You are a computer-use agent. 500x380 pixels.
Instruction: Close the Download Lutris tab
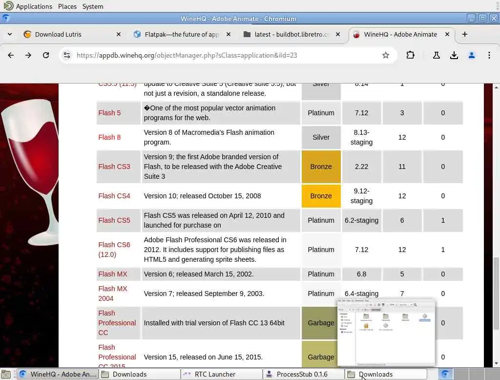(x=118, y=34)
